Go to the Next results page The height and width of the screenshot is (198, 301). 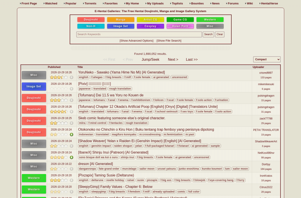pos(173,60)
